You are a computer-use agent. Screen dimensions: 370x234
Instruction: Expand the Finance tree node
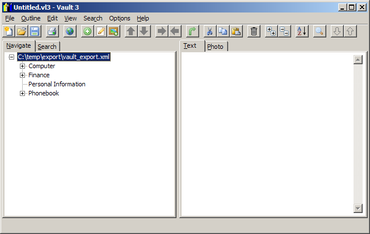tap(23, 76)
